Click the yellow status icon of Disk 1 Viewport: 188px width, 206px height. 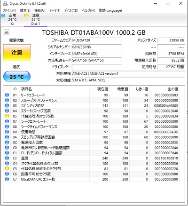[26, 16]
